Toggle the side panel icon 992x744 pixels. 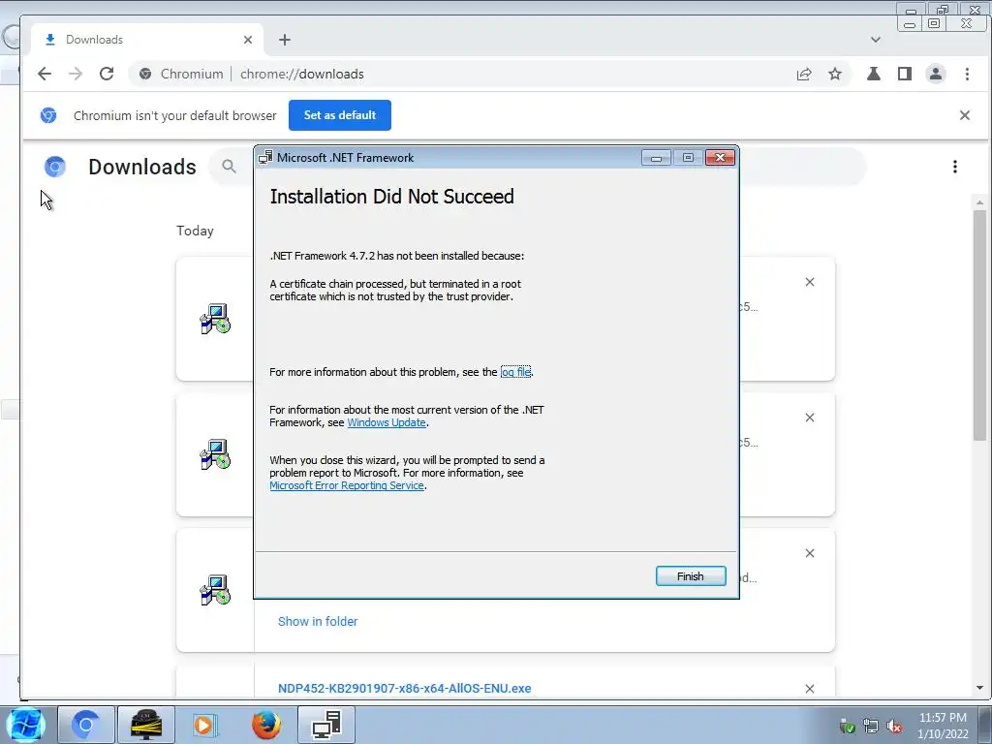[905, 74]
